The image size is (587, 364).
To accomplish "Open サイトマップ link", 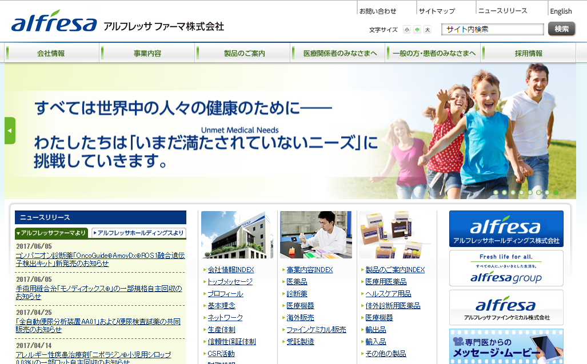I will point(437,11).
